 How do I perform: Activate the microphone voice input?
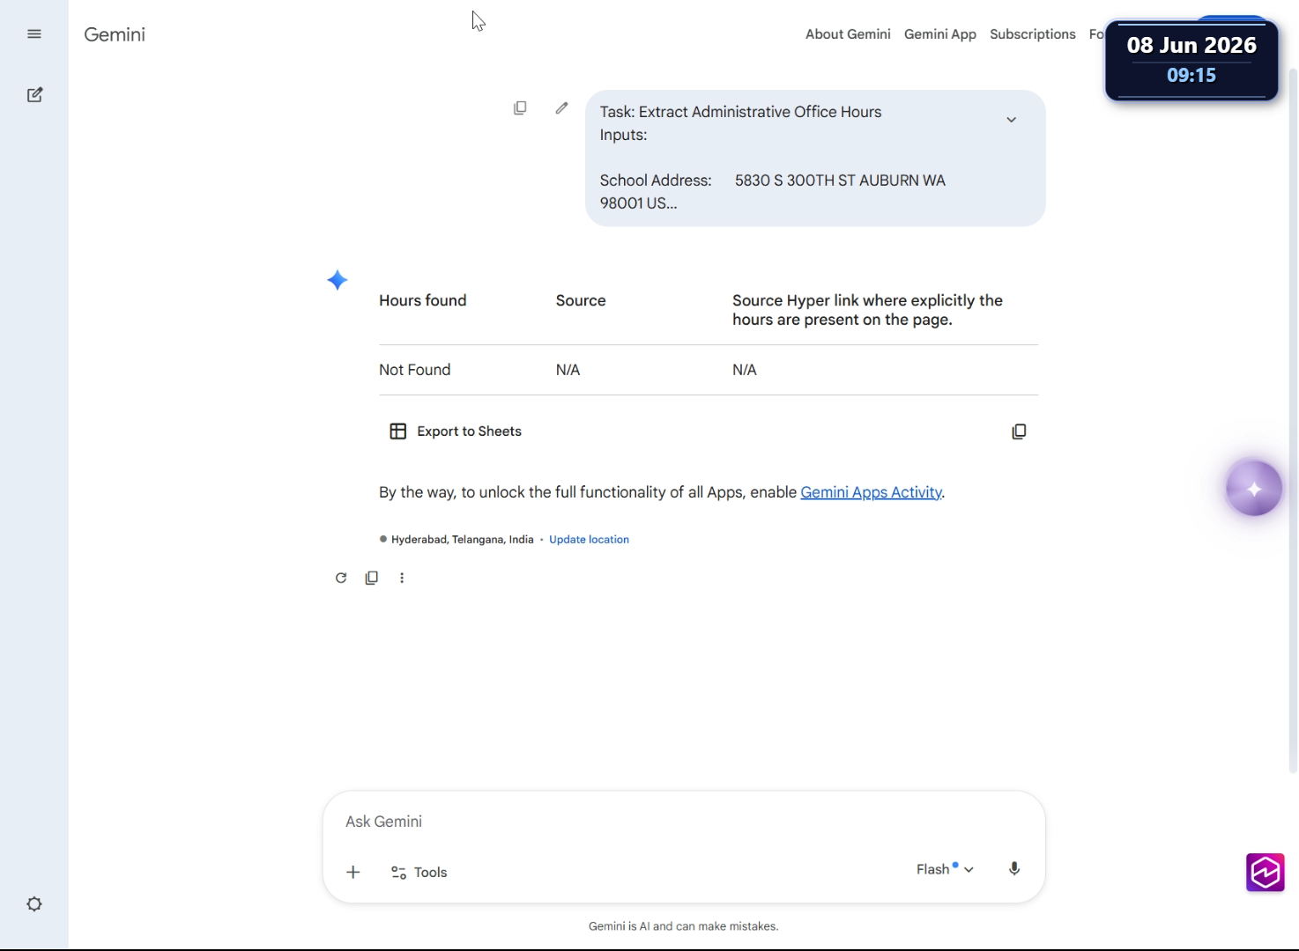1014,869
